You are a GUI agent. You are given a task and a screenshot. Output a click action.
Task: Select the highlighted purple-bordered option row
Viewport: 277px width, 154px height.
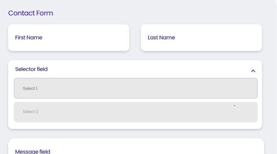click(136, 88)
